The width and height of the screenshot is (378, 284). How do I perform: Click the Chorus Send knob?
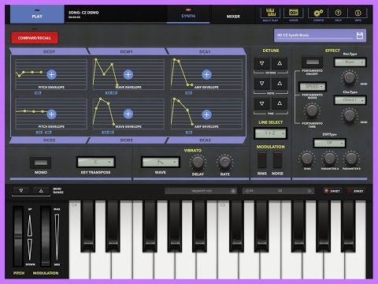[350, 115]
